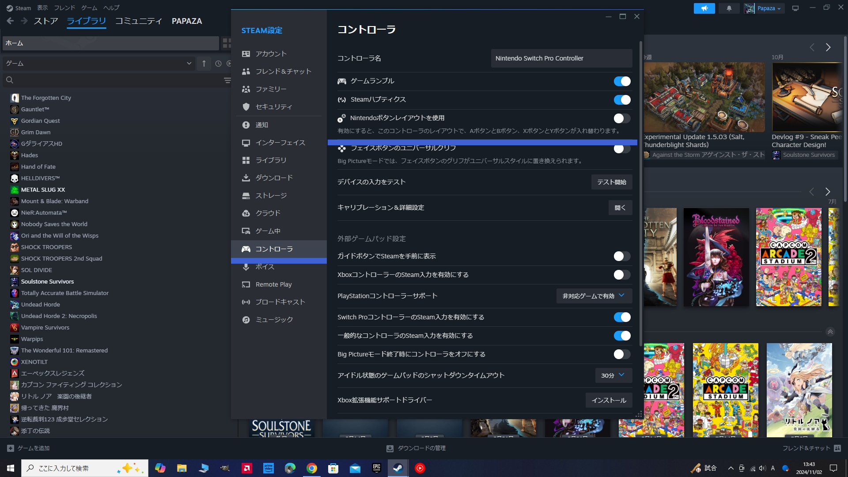The height and width of the screenshot is (477, 848).
Task: Launch Epic Games from the taskbar
Action: (376, 468)
